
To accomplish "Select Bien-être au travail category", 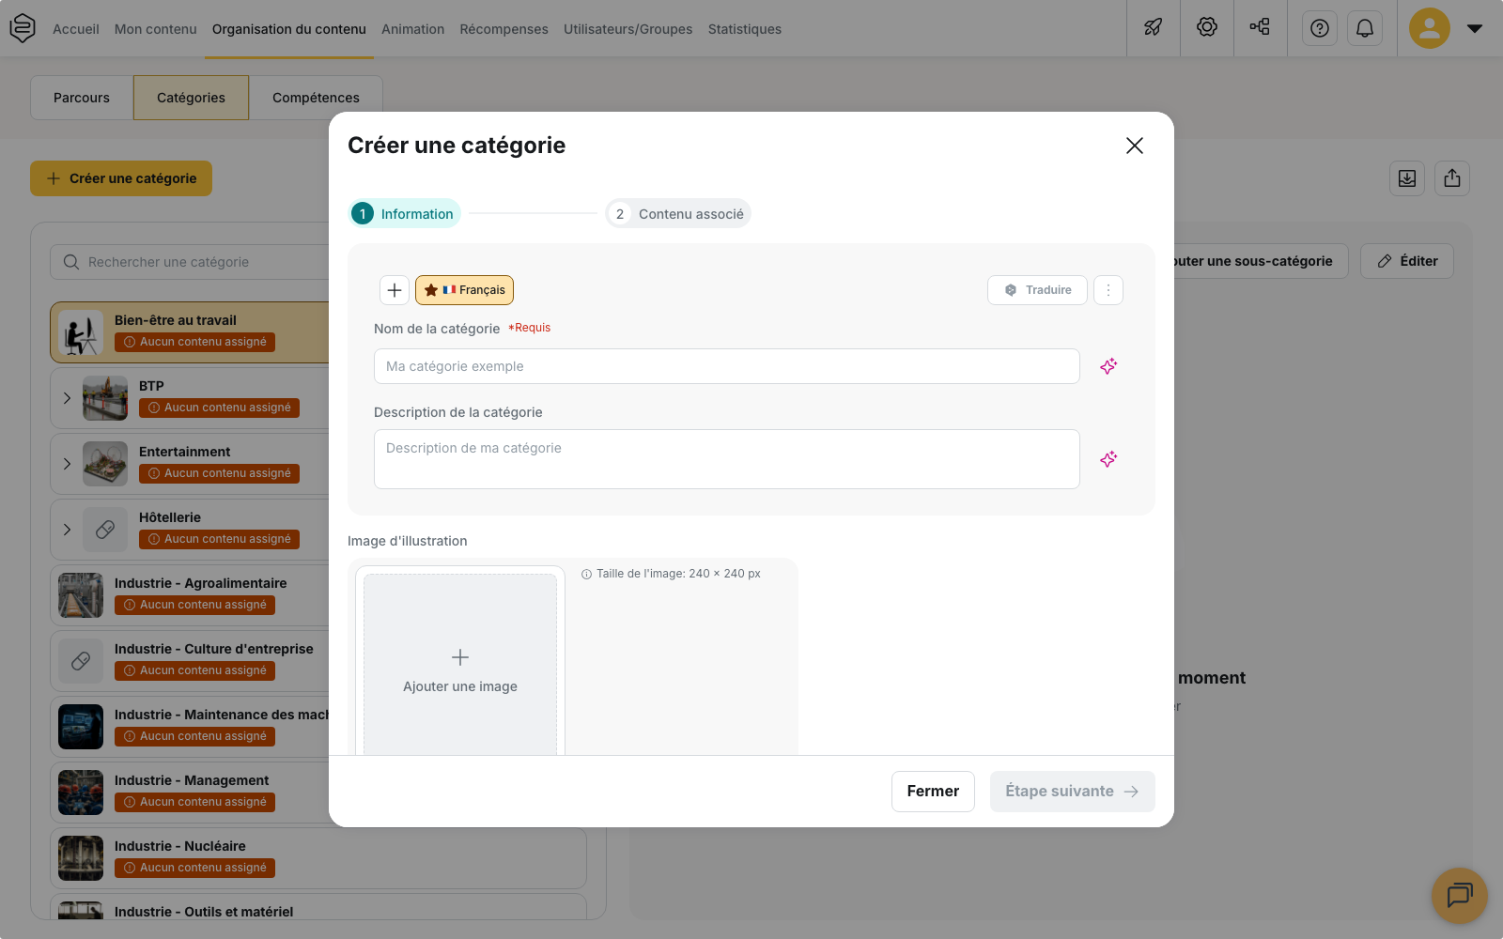I will pos(190,332).
